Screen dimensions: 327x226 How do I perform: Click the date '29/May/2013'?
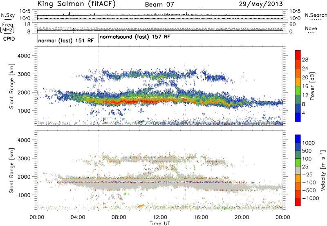[261, 4]
